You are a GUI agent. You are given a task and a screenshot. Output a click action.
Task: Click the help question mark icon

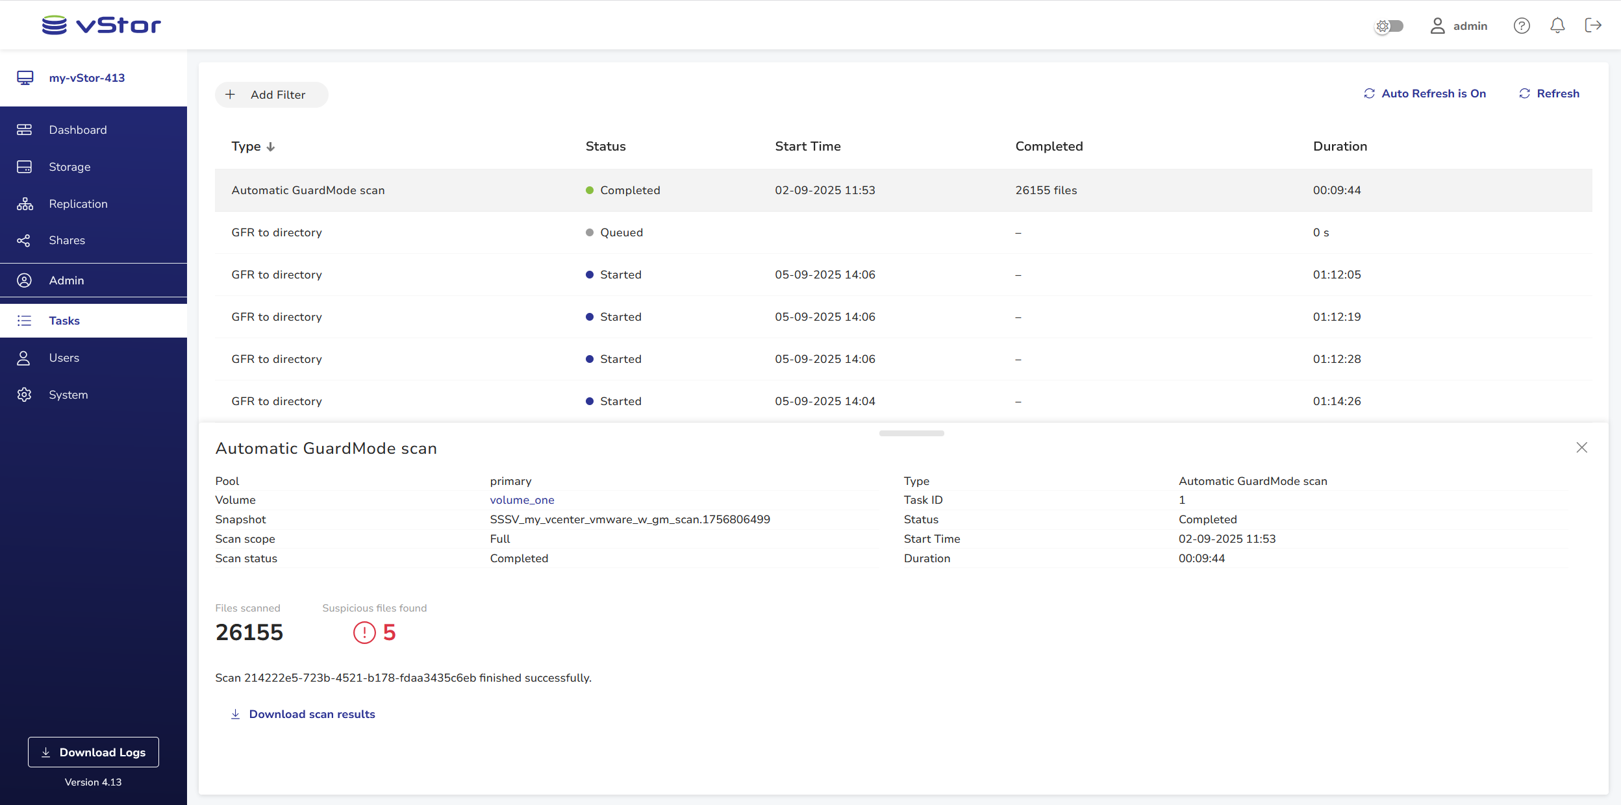(x=1522, y=25)
